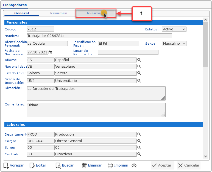Click the Eliminar trash button

[x=92, y=165]
